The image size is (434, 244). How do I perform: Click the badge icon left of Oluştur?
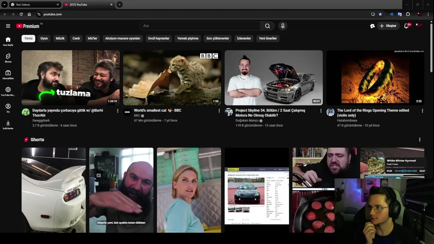tap(372, 26)
